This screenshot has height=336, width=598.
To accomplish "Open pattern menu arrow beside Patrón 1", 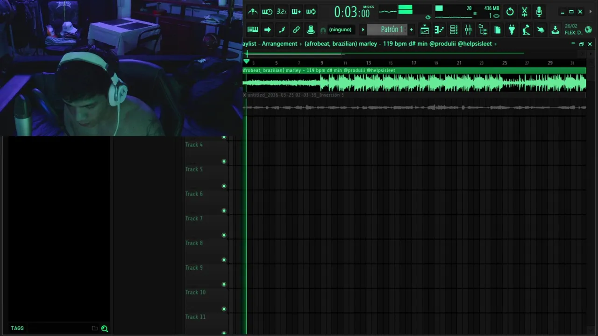I will tap(363, 30).
